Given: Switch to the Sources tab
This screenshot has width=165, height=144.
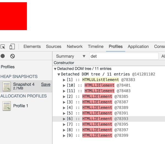Looking at the screenshot, I should [x=54, y=47].
